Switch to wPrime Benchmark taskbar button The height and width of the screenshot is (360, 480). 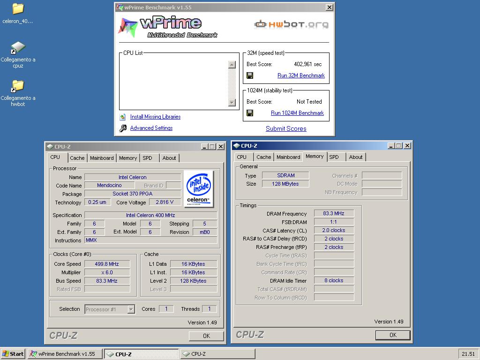(65, 354)
